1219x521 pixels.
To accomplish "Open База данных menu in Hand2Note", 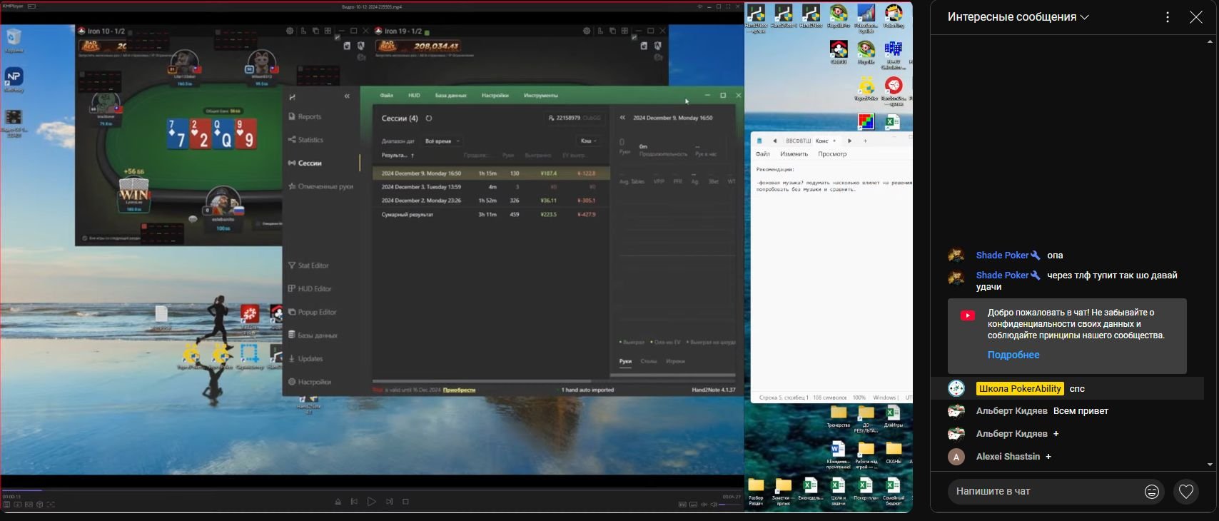I will (x=451, y=95).
